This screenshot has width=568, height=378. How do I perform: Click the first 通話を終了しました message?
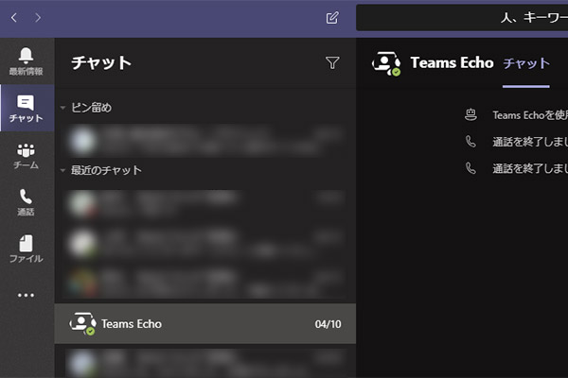tap(530, 142)
